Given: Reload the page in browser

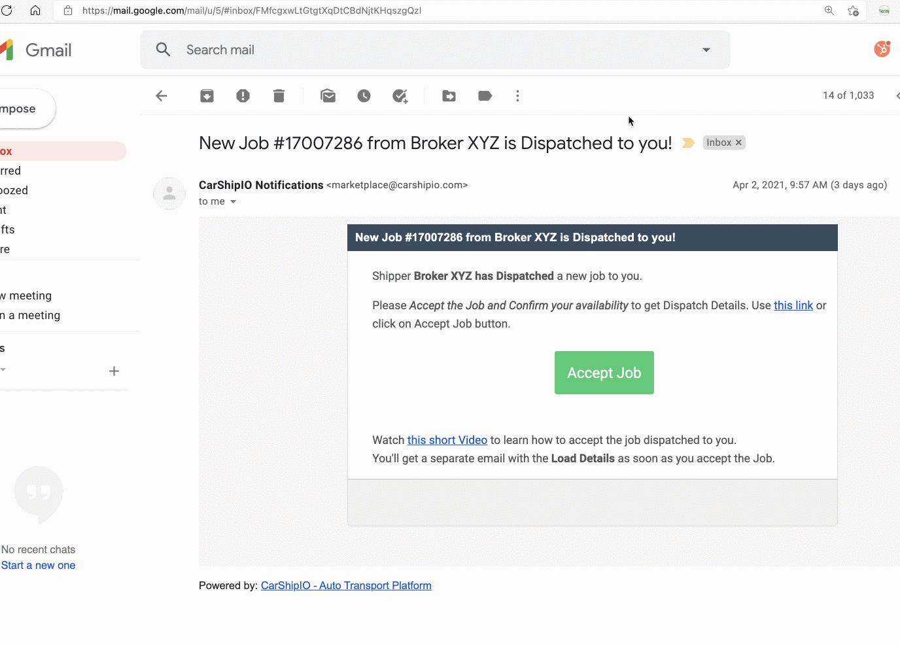Looking at the screenshot, I should (7, 10).
